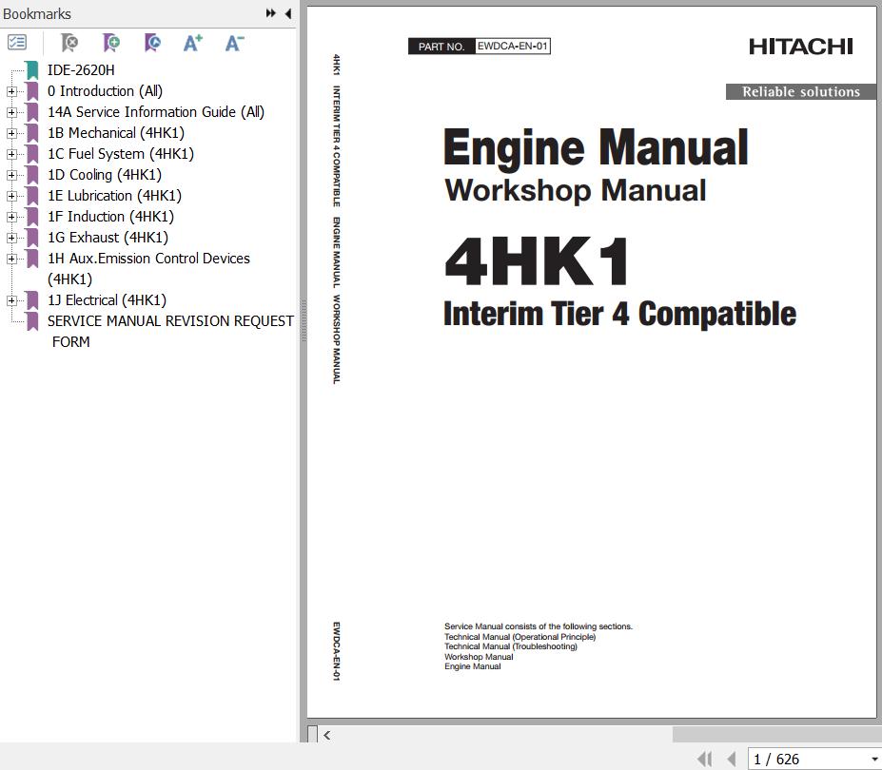Expand 1H Aux.Emission Control Devices node

coord(11,259)
